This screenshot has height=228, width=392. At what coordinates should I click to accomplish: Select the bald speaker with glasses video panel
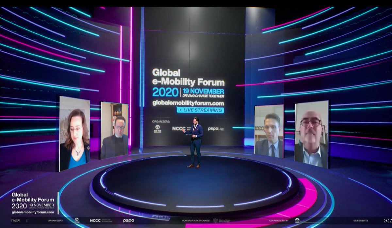click(312, 134)
